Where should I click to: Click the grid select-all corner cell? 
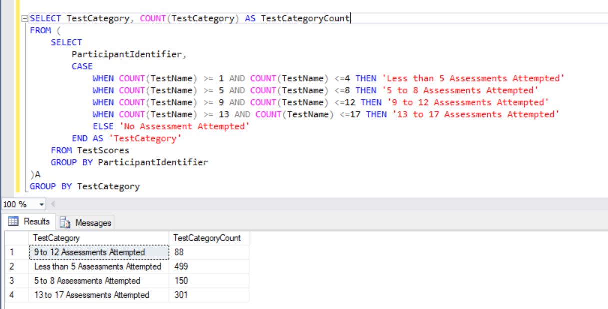click(x=17, y=238)
